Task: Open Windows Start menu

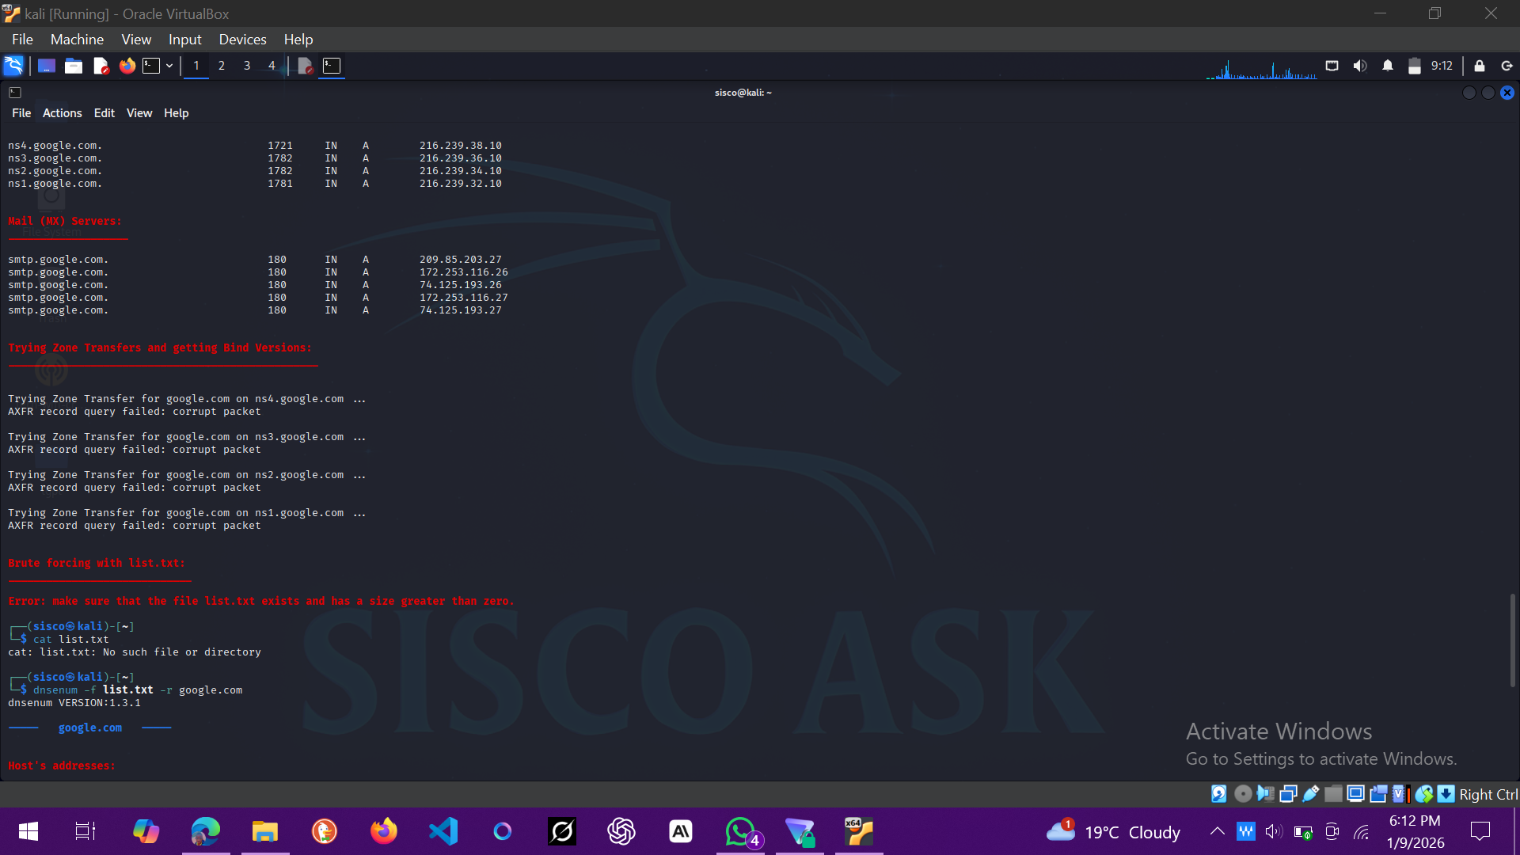Action: 28,831
